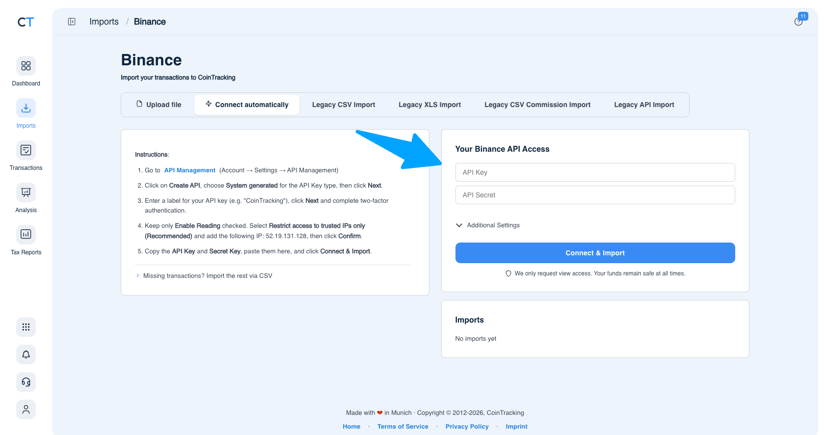Open the Imports sidebar icon

26,108
